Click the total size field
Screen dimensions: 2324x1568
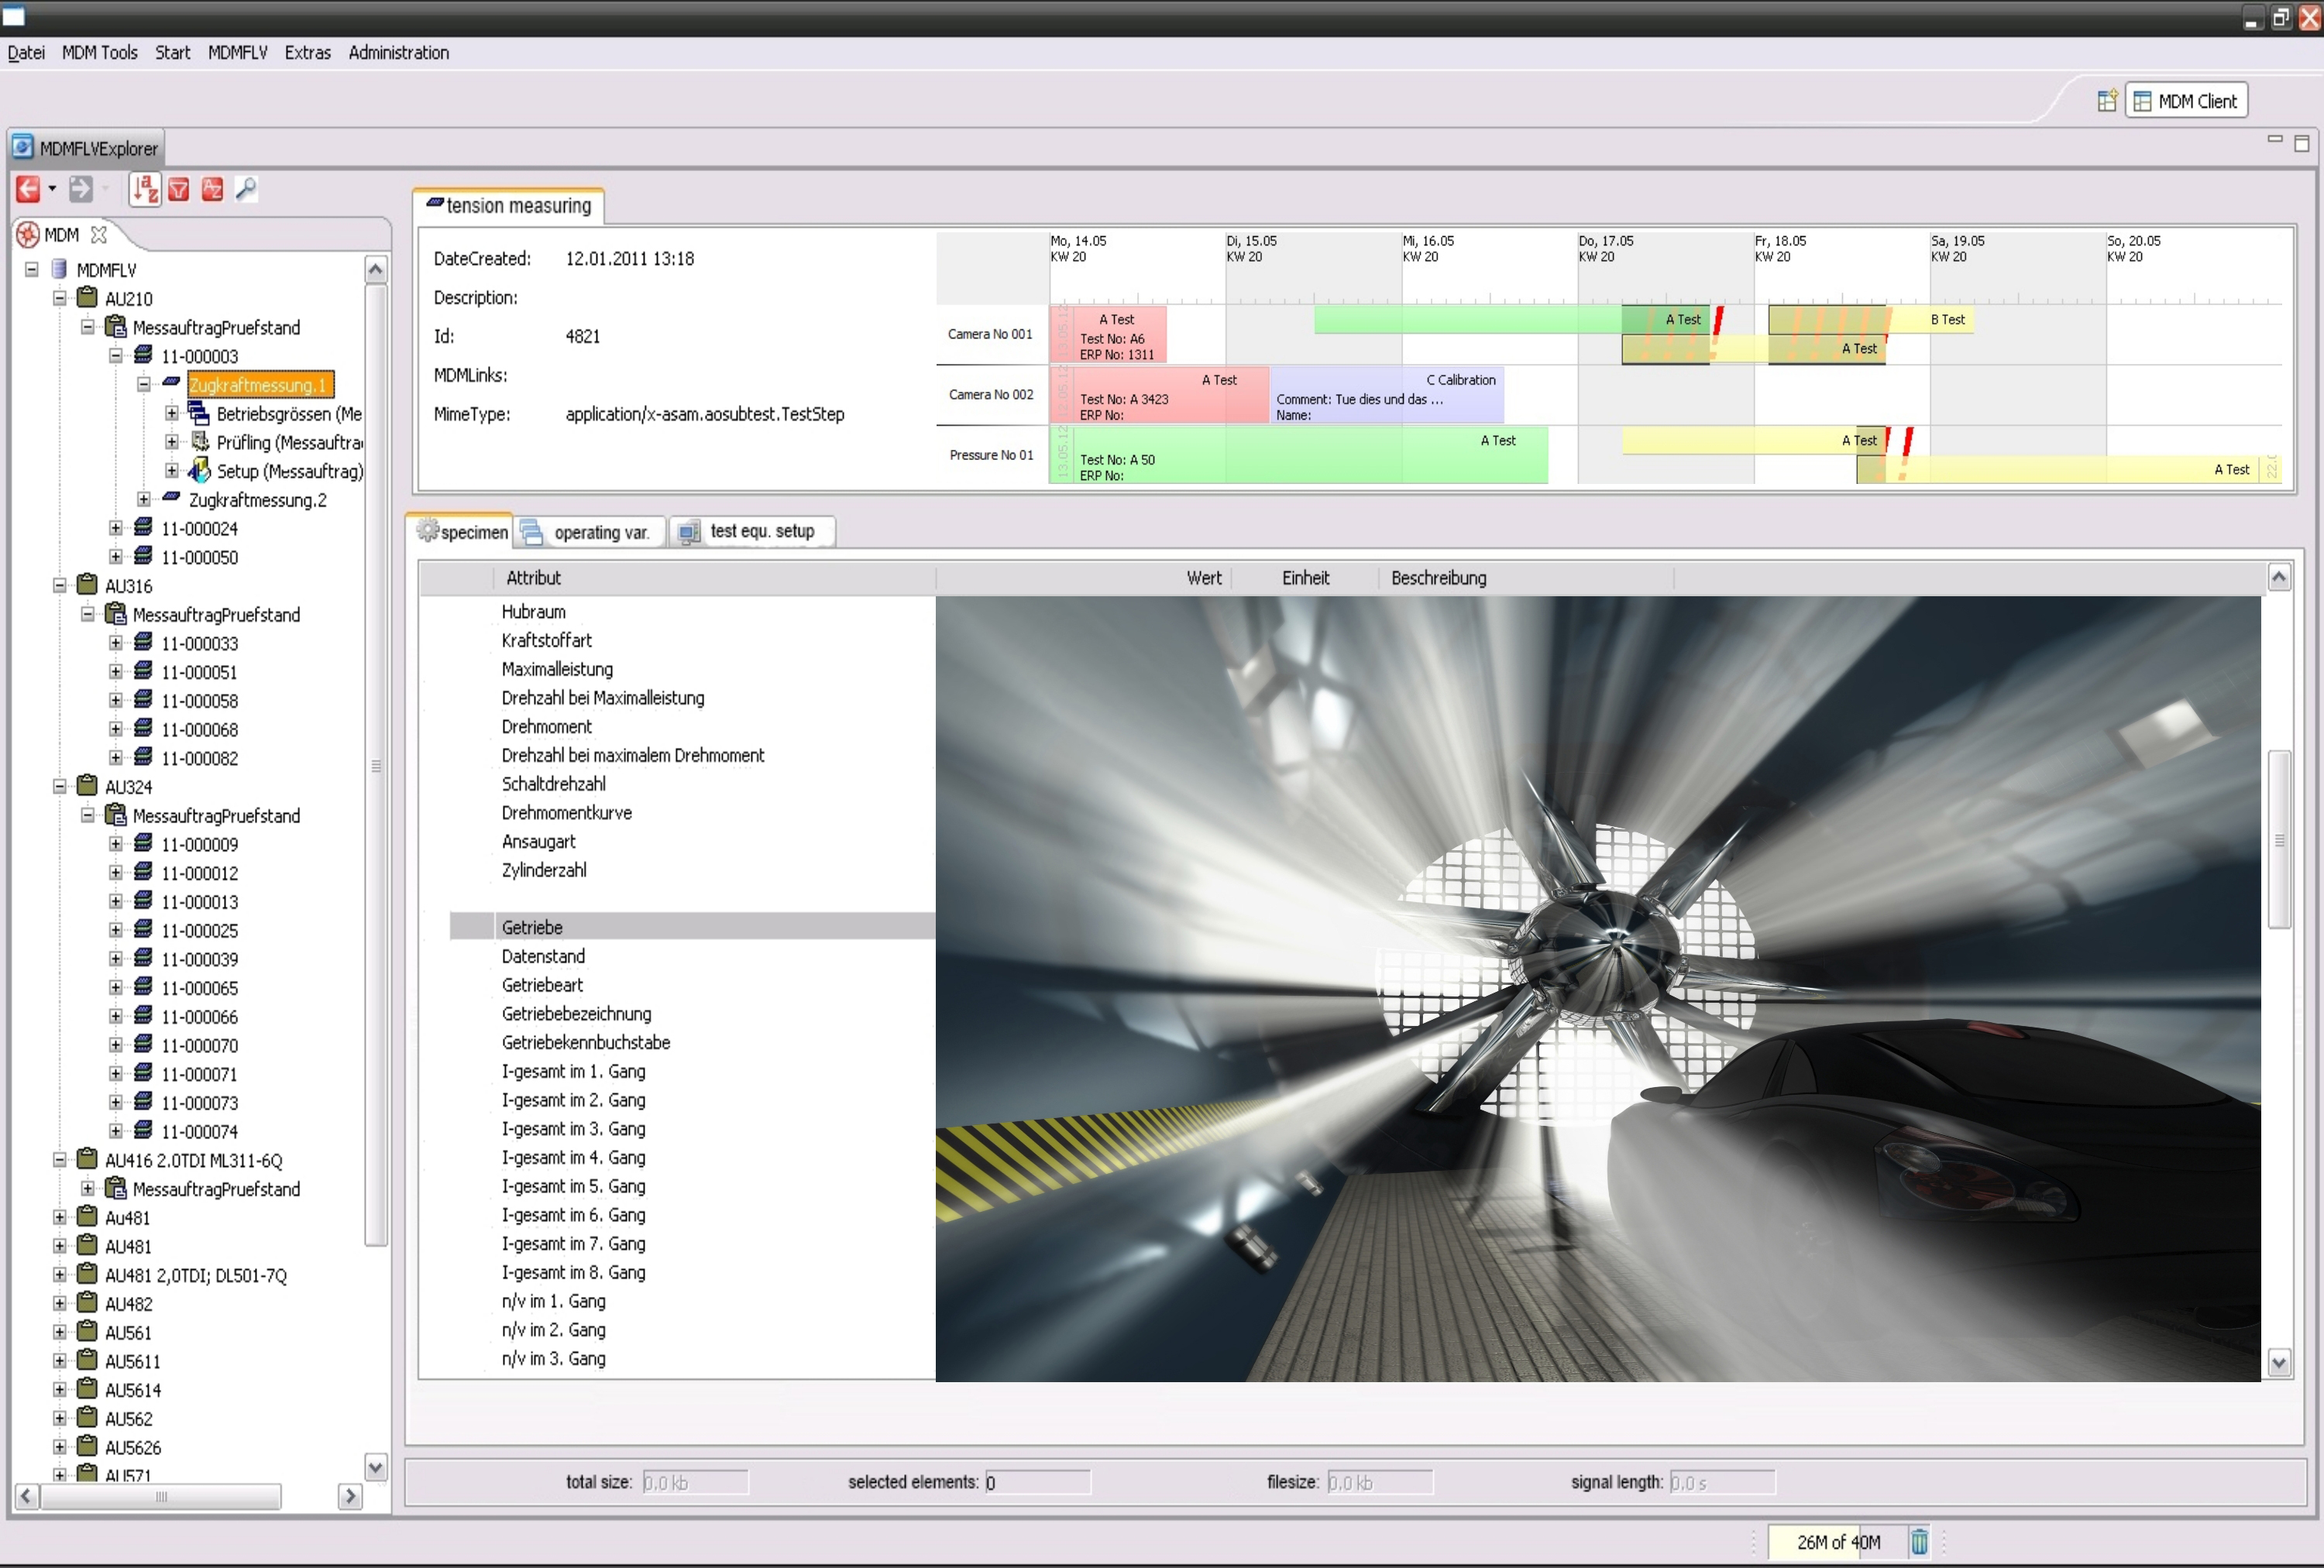pos(695,1483)
